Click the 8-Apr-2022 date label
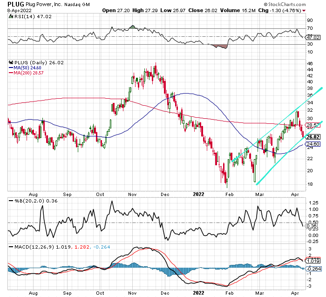Viewport: 326px width, 297px height. click(20, 10)
